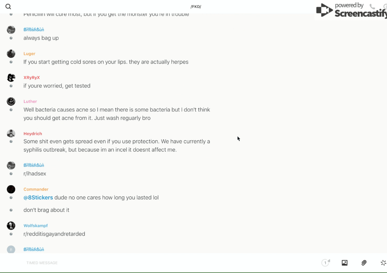Viewport: 387px width, 273px height.
Task: Select the Heydrich username
Action: click(32, 134)
